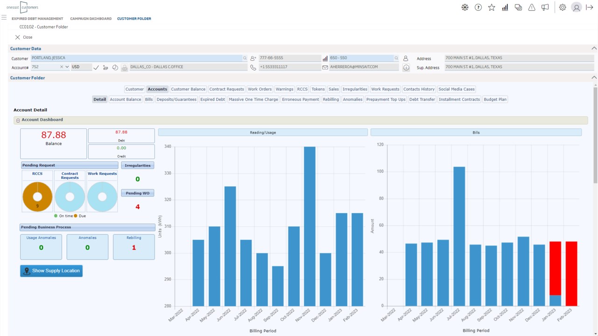Open the Campaign Dashboard tab
The height and width of the screenshot is (336, 598).
coord(91,19)
